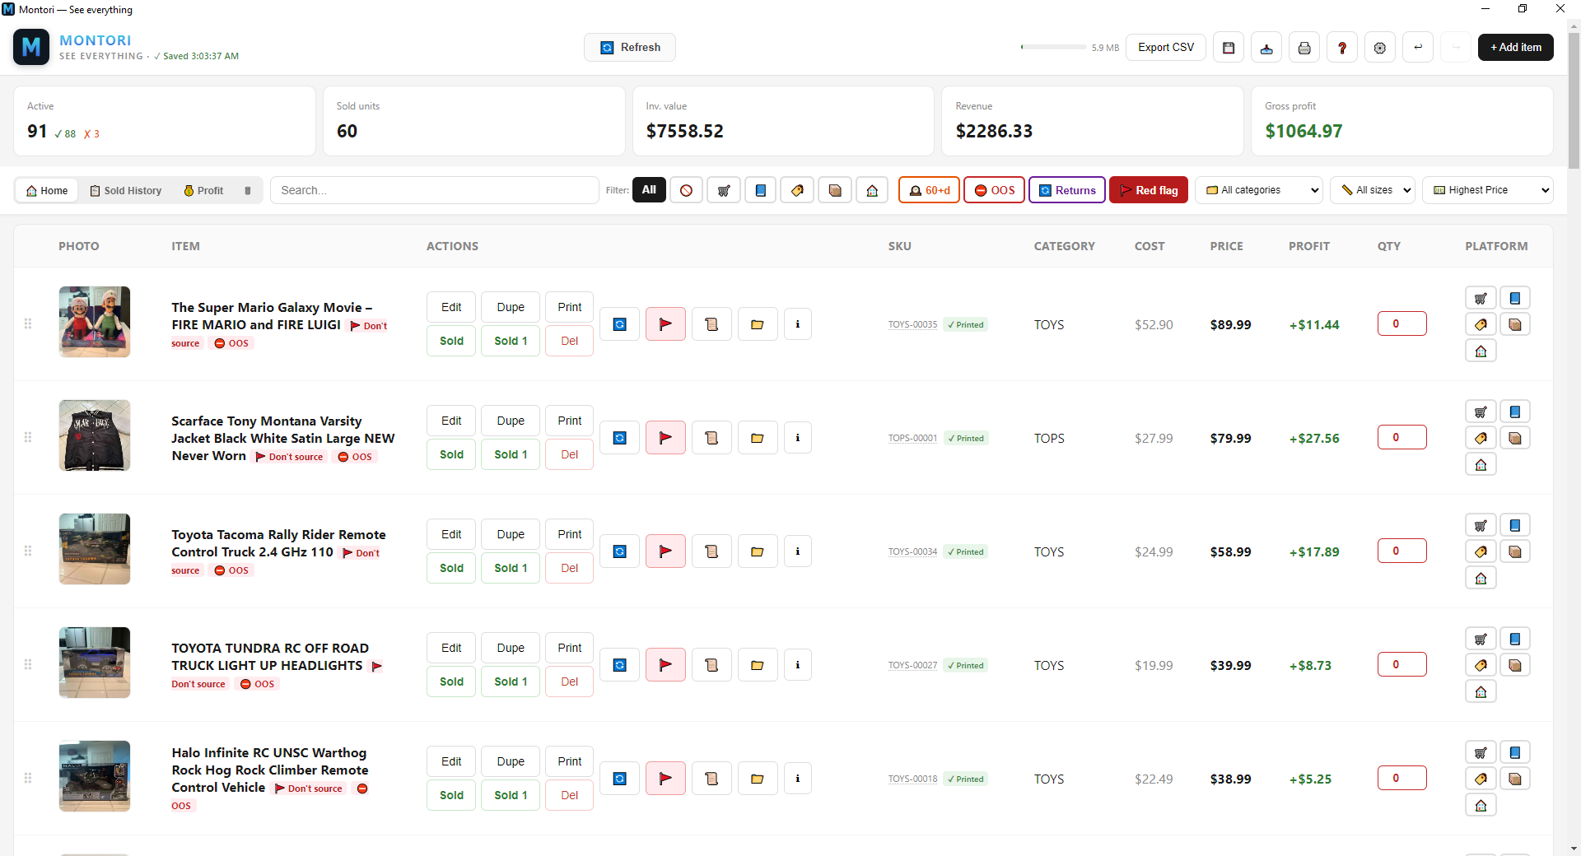Toggle red flag on Toyota Tundra row

666,665
